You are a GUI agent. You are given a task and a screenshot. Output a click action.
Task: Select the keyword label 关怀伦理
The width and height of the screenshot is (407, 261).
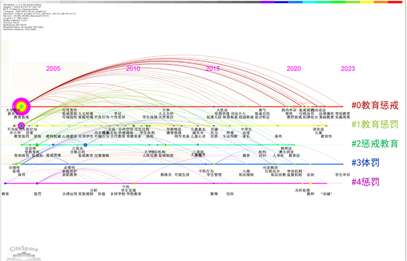303,189
